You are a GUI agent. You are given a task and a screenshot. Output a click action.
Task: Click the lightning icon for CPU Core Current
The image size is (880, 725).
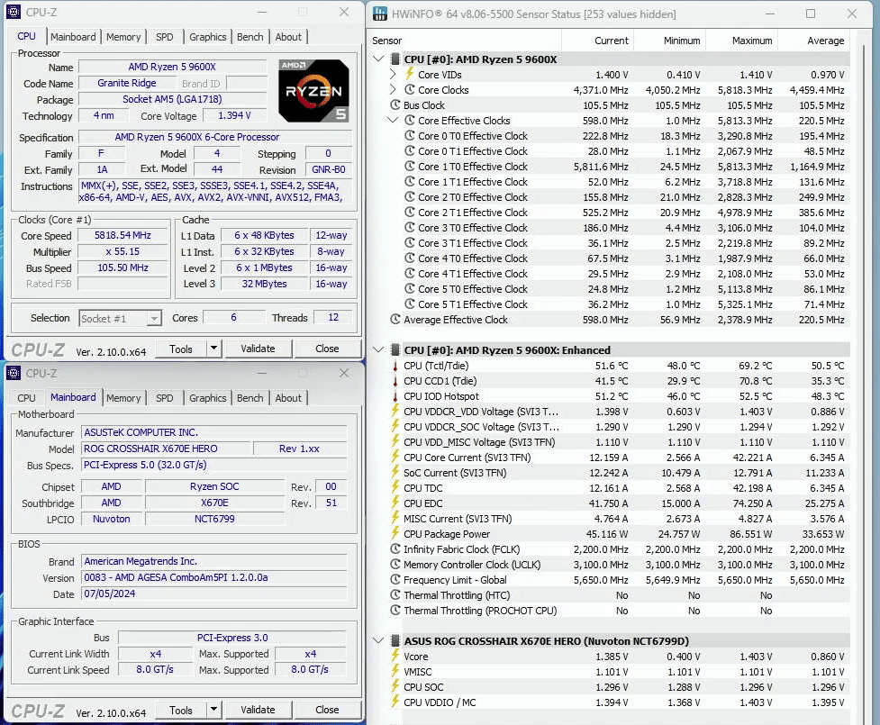[395, 457]
